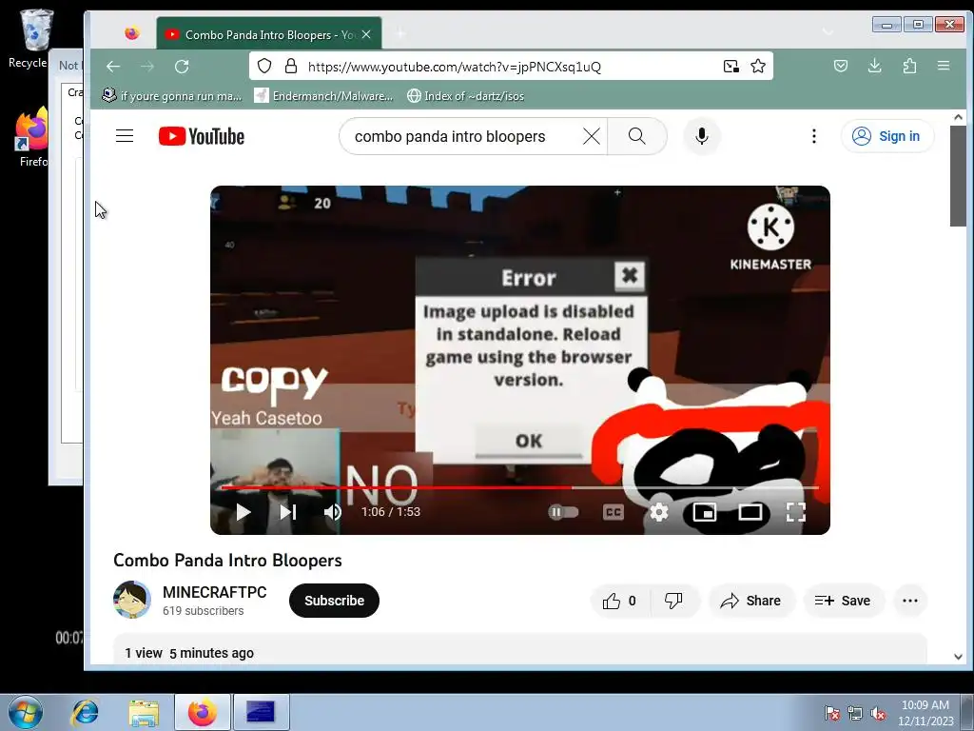Go to the YouTube home logo
Screen dimensions: 974x731
(202, 136)
